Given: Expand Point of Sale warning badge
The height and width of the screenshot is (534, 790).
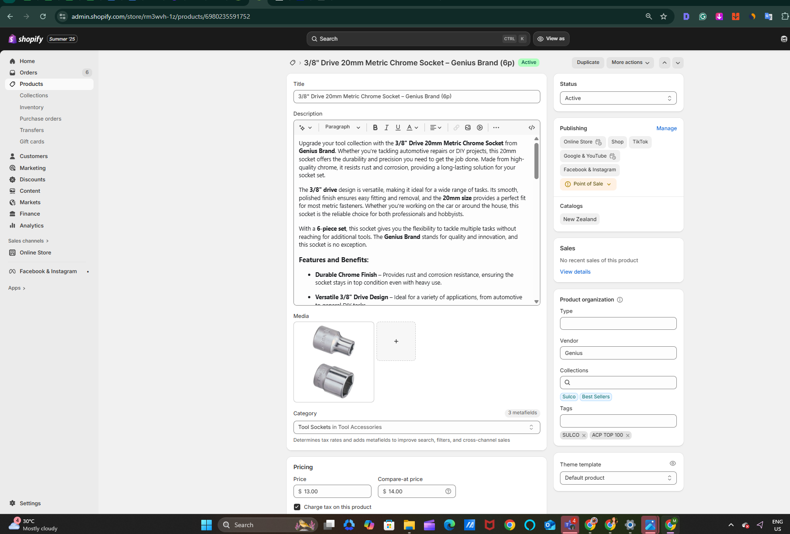Looking at the screenshot, I should click(588, 184).
